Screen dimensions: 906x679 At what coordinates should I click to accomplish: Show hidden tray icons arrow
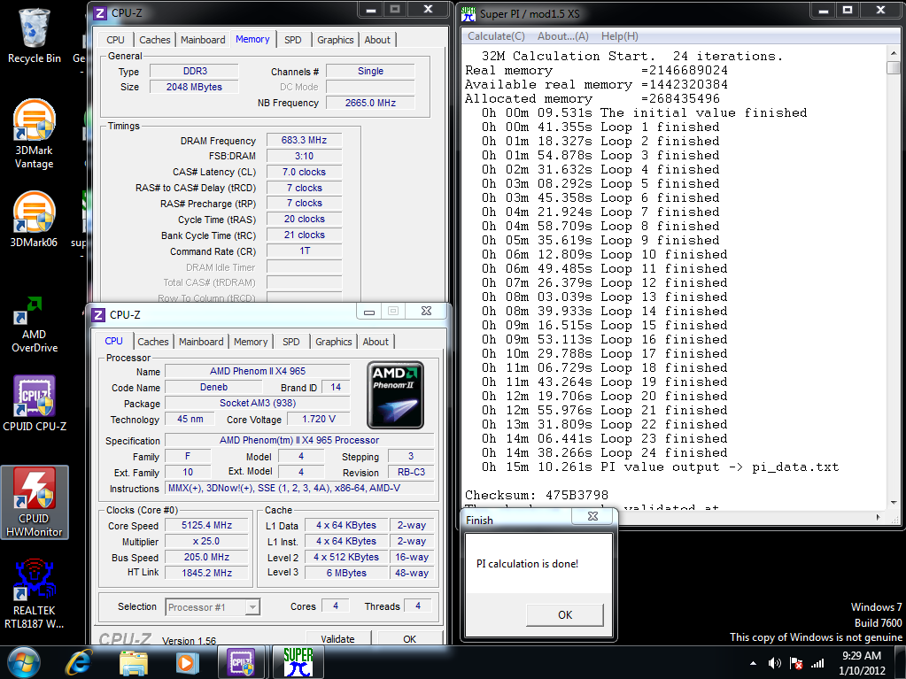753,663
